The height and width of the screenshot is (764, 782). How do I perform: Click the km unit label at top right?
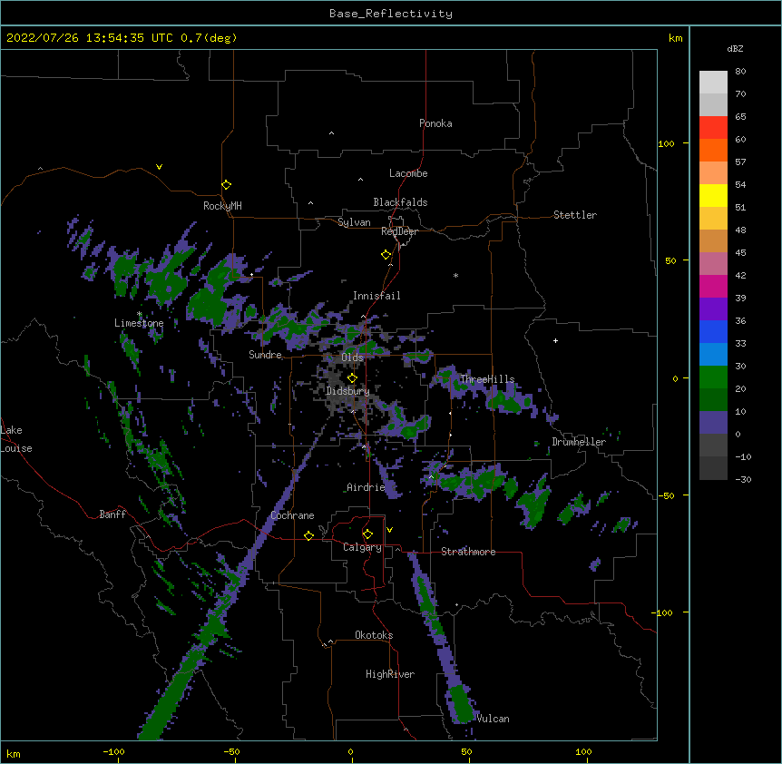coord(676,38)
